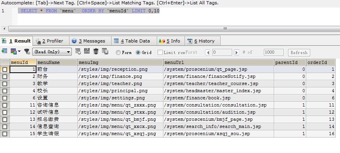Screen dimensions: 340x153
Task: Check the row checkbox for menuId 12
Action: (5, 112)
